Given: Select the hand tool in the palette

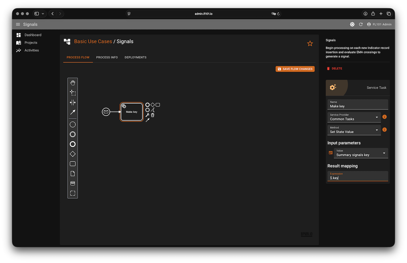Looking at the screenshot, I should point(72,83).
